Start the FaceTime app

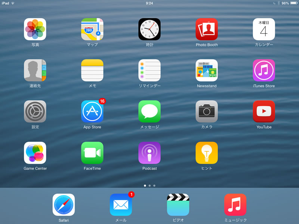[92, 153]
